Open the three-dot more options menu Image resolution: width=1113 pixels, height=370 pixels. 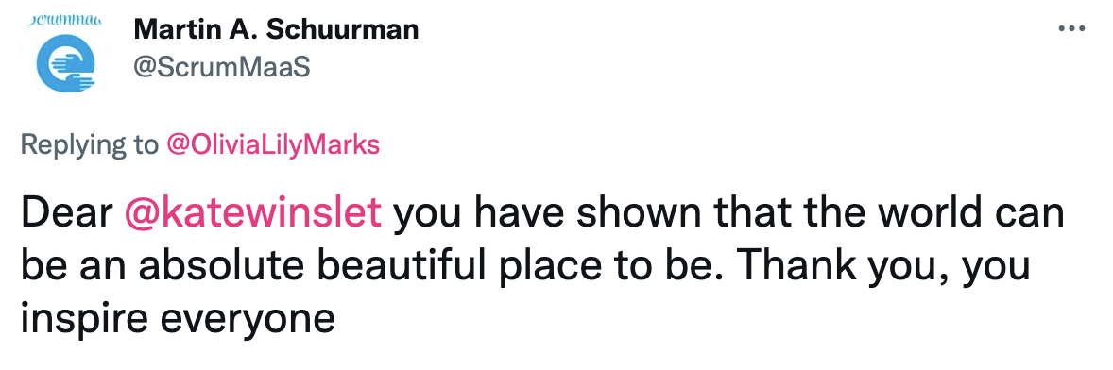pos(1071,29)
